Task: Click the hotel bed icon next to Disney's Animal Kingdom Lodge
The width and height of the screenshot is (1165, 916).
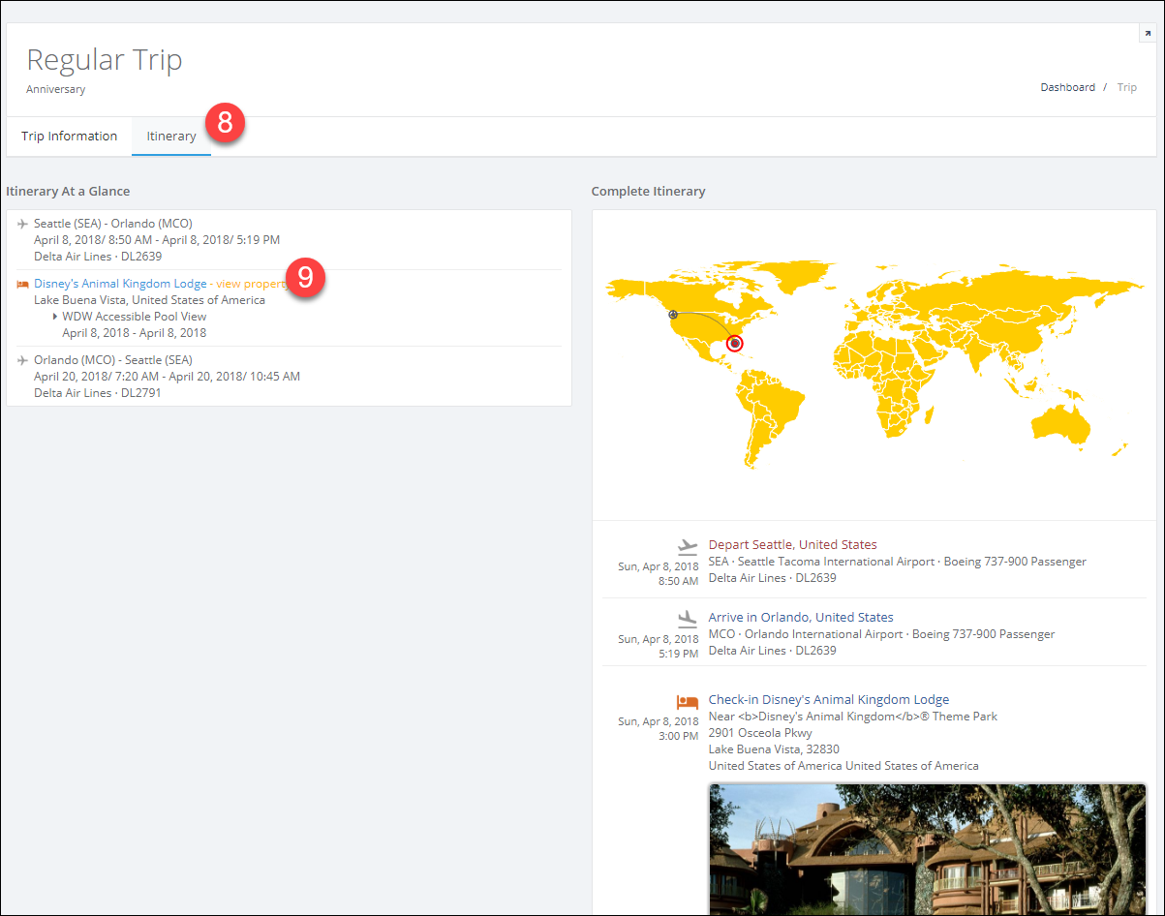Action: [21, 283]
